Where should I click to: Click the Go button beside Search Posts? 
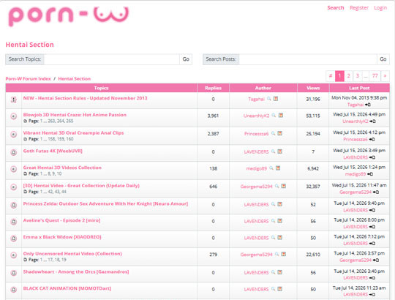point(383,59)
